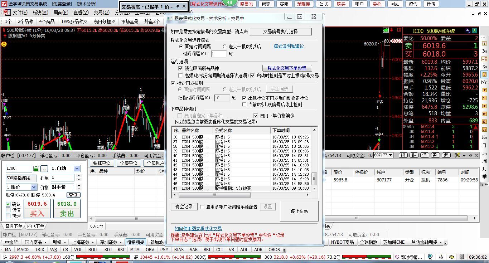Click the 时间间隔 seconds input field
Viewport: 489px width, 263px height.
click(x=218, y=54)
